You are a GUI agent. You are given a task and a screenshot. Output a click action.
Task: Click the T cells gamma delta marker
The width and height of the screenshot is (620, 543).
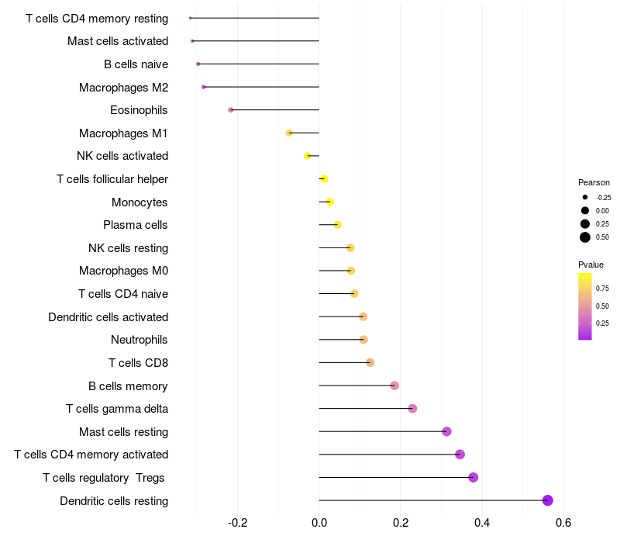pos(412,409)
